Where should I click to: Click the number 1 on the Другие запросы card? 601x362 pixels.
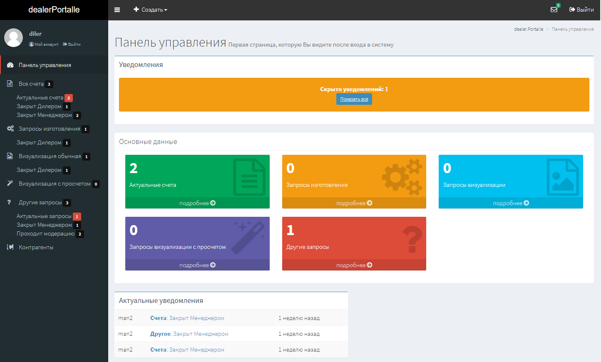291,230
